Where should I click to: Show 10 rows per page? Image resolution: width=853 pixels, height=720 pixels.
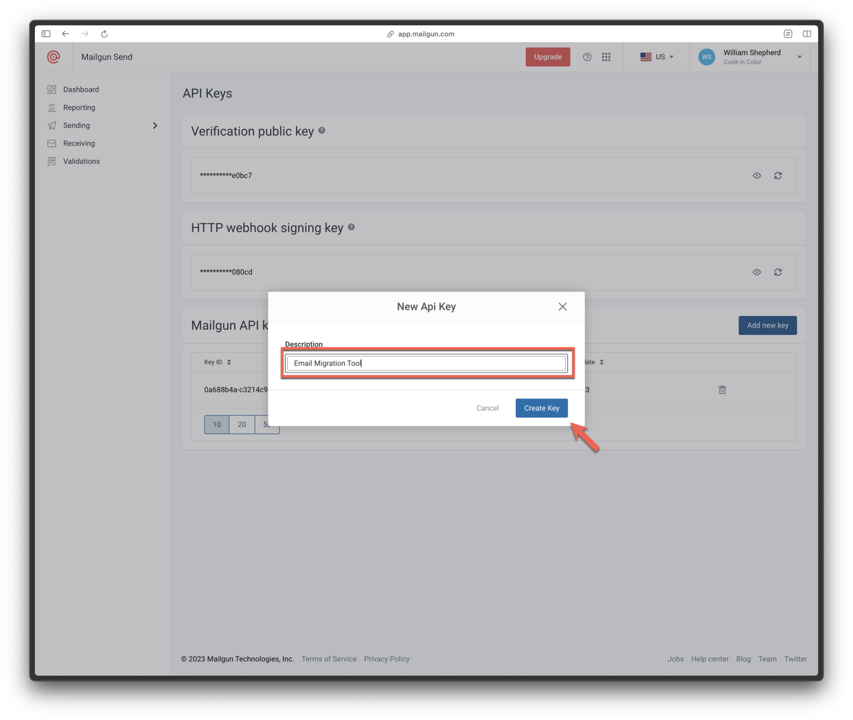pyautogui.click(x=217, y=425)
